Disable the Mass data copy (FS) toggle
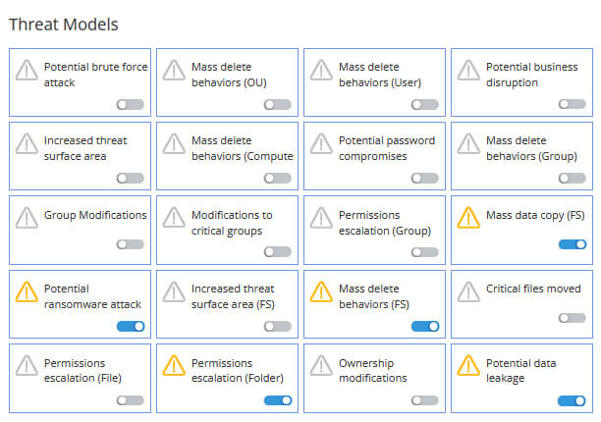The width and height of the screenshot is (601, 422). 573,244
